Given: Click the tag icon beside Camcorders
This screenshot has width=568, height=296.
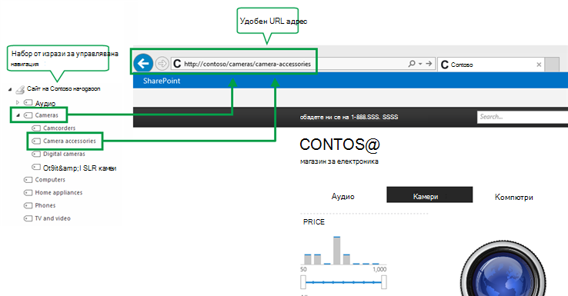Looking at the screenshot, I should [36, 128].
